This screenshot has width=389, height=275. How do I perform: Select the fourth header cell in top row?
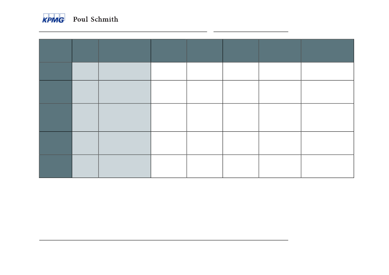click(x=169, y=51)
